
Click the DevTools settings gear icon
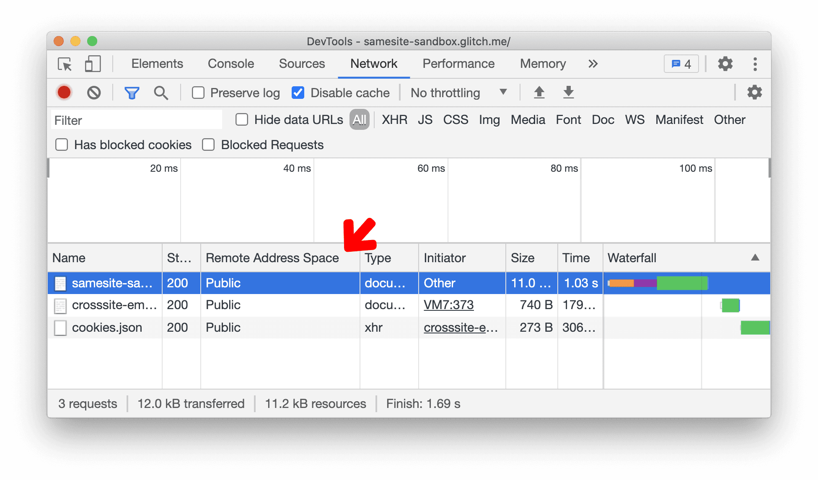[x=725, y=63]
